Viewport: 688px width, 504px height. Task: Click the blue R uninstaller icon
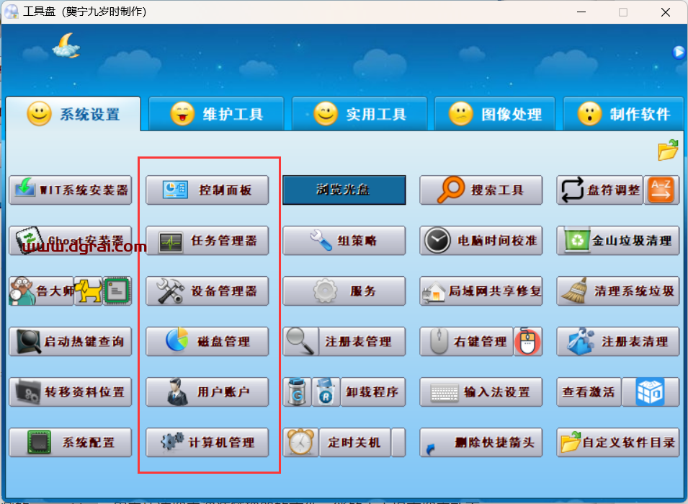[x=326, y=392]
